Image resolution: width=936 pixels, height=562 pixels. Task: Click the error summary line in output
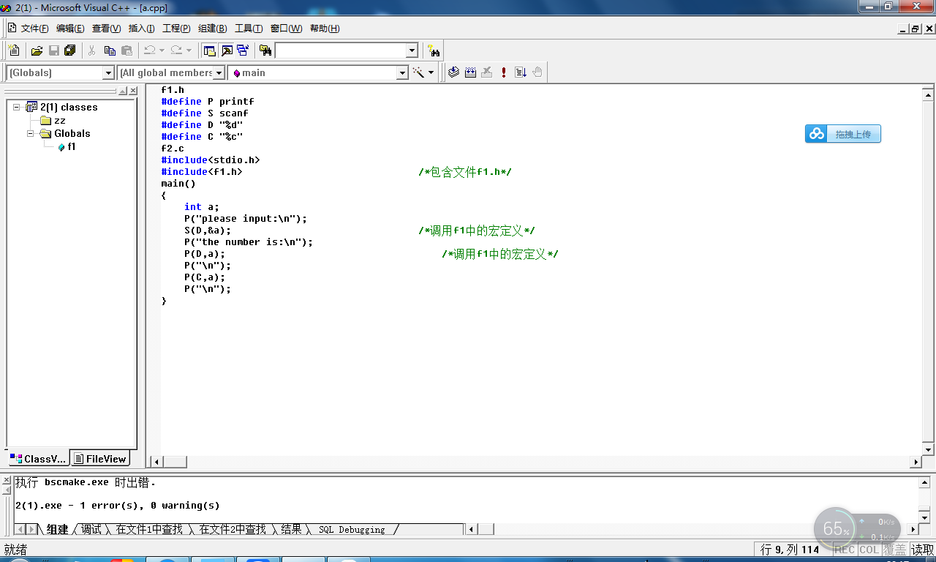(117, 505)
